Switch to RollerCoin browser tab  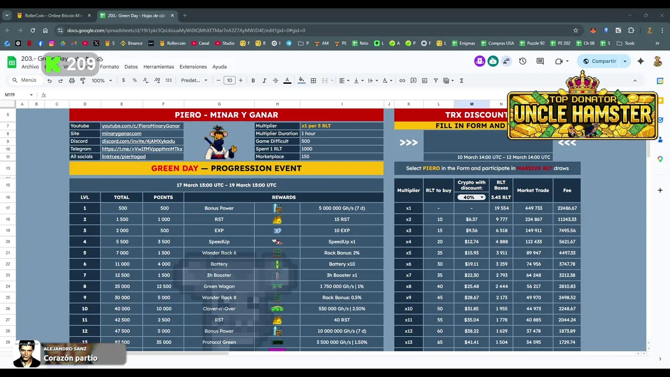coord(53,15)
